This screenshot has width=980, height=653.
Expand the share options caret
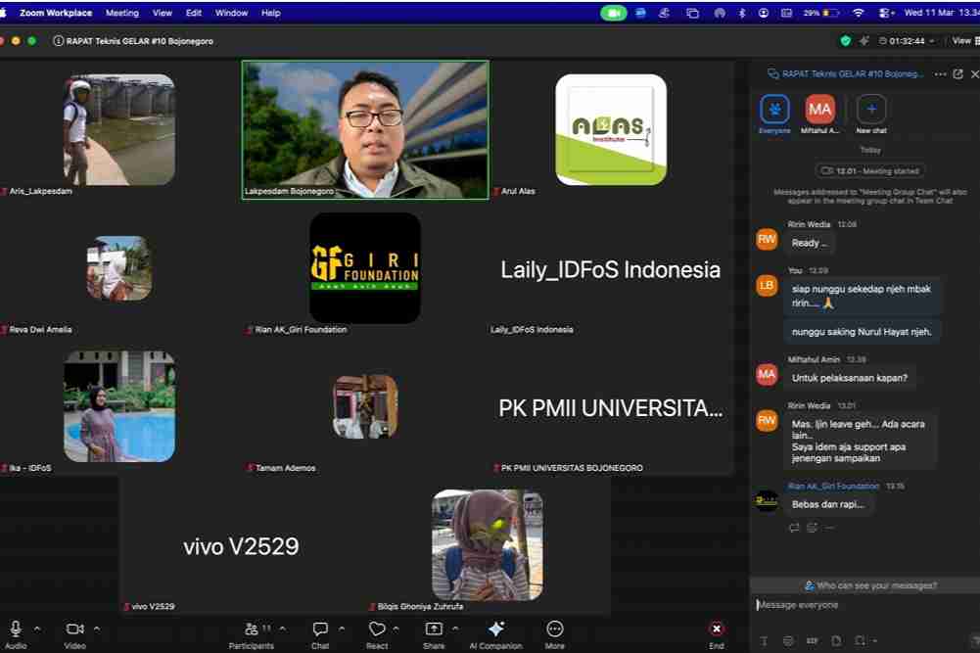(x=455, y=629)
